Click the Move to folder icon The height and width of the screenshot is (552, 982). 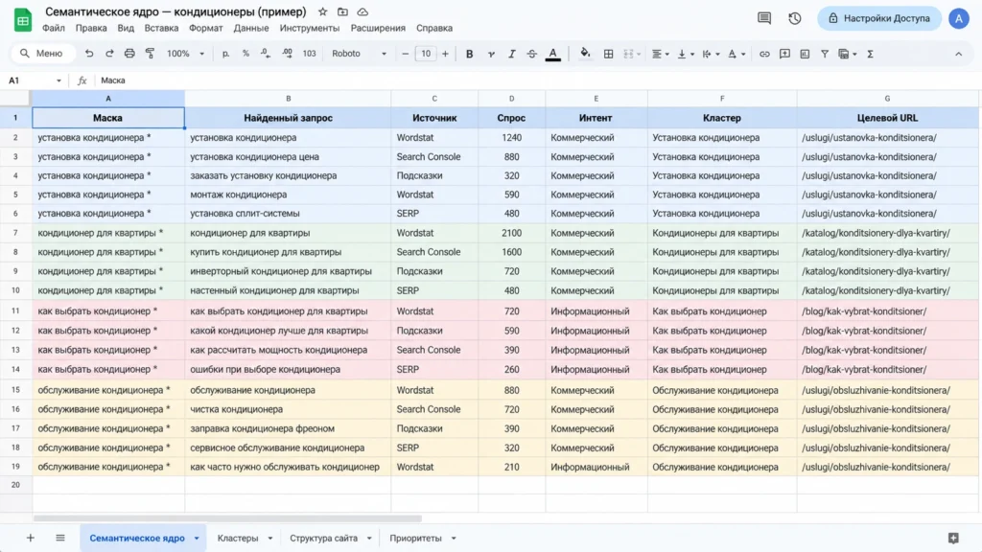pos(342,11)
